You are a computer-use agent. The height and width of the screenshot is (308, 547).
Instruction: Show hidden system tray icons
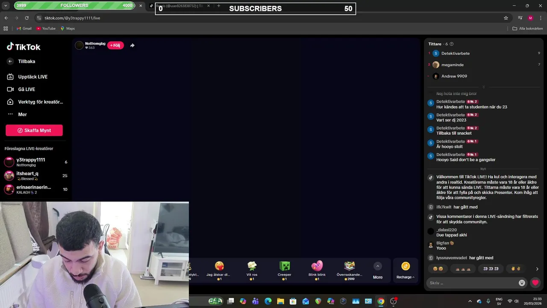click(470, 301)
